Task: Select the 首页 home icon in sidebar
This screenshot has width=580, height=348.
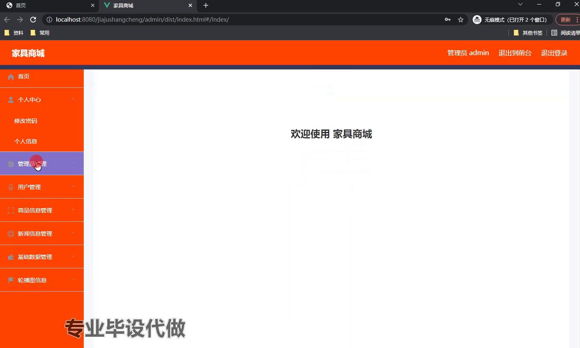Action: point(10,76)
